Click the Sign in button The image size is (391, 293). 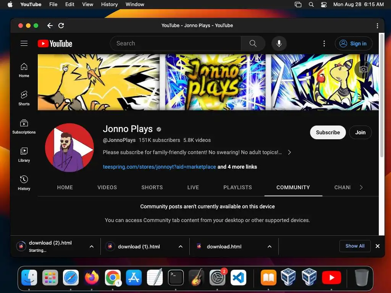(354, 43)
